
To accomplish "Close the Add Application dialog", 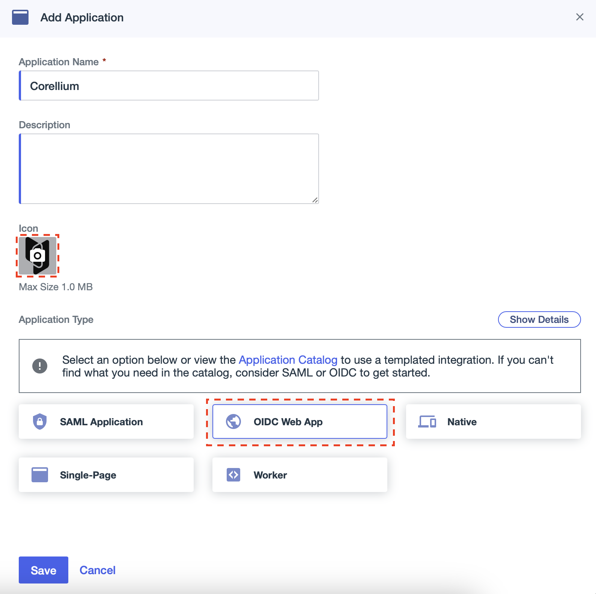I will pyautogui.click(x=579, y=17).
